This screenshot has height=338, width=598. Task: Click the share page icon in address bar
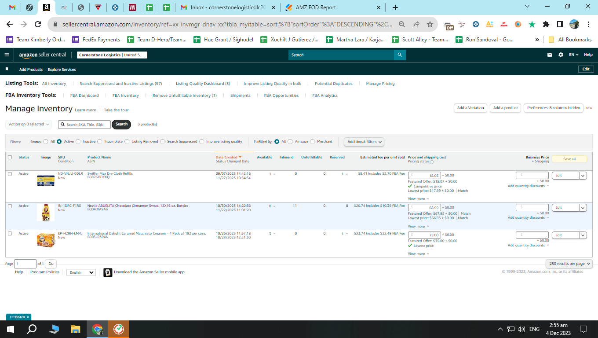pos(416,24)
